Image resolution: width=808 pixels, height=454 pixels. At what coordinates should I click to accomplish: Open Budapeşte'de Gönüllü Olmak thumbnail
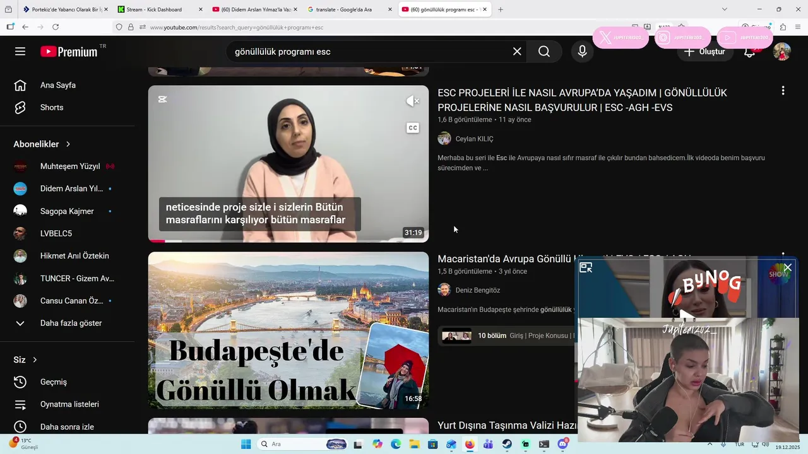coord(288,330)
